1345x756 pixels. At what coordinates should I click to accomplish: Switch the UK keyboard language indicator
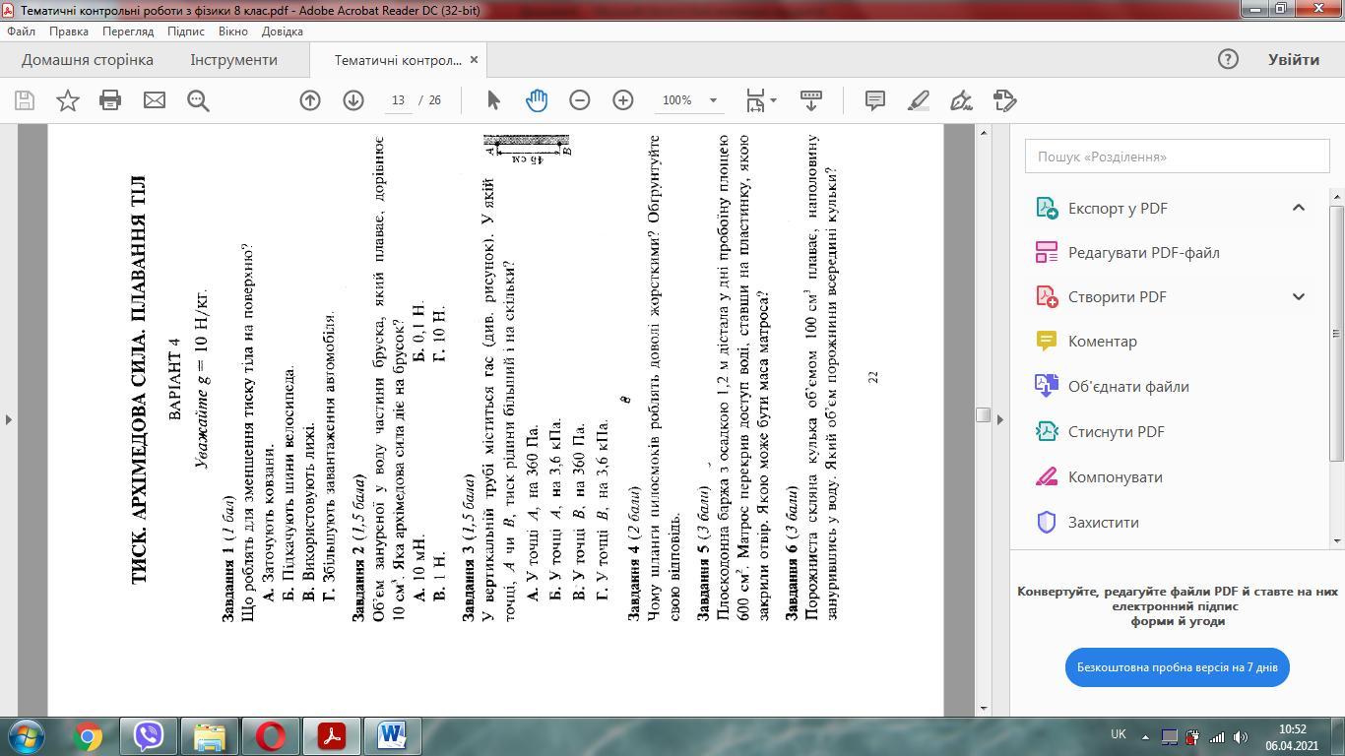(1118, 734)
